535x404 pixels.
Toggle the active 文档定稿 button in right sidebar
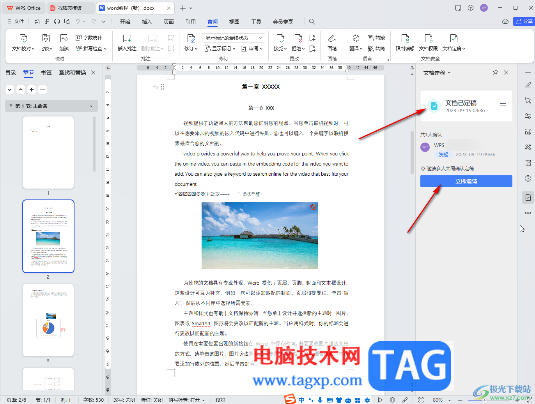(528, 198)
